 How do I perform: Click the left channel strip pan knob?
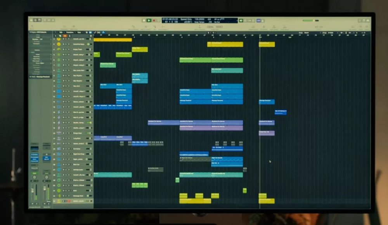[35, 177]
